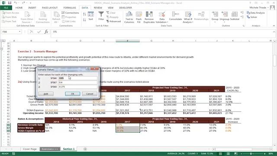The image size is (277, 156).
Task: Click the Exercises>>> sheet tab
Action: pos(50,149)
